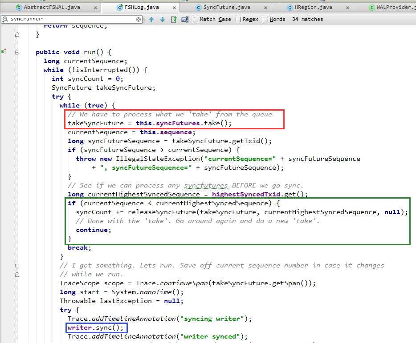
Task: Click 'long currentSequence;' declaration
Action: (x=86, y=61)
